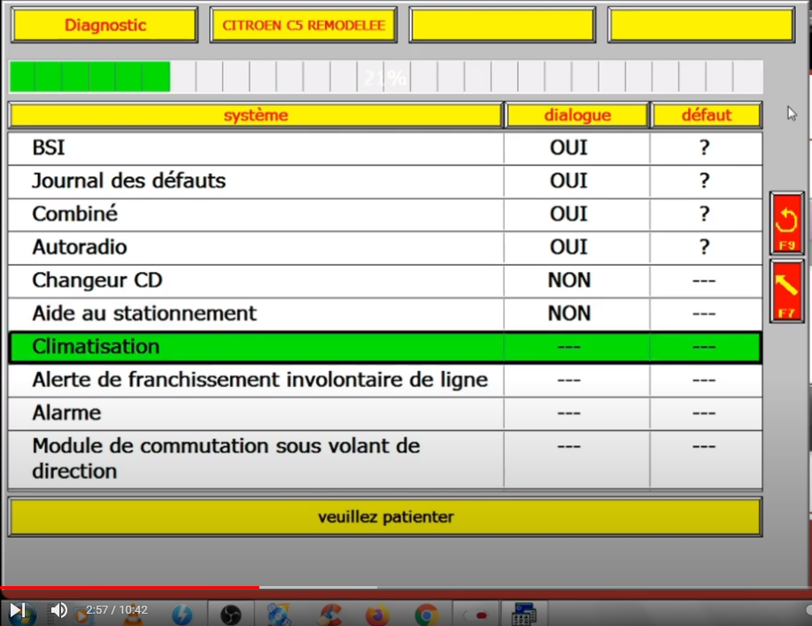This screenshot has width=812, height=626.
Task: Click the 'défaut' column header
Action: coord(707,115)
